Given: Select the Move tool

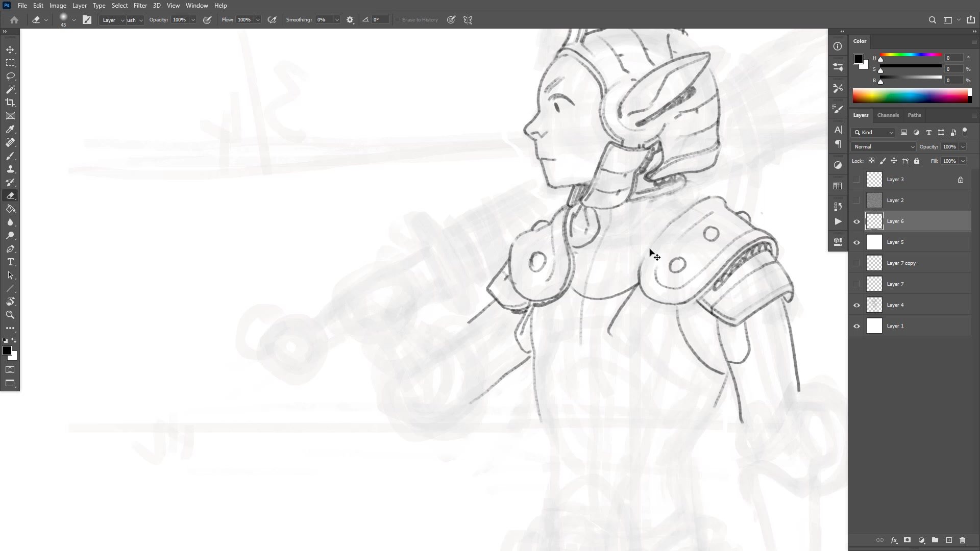Looking at the screenshot, I should 10,49.
